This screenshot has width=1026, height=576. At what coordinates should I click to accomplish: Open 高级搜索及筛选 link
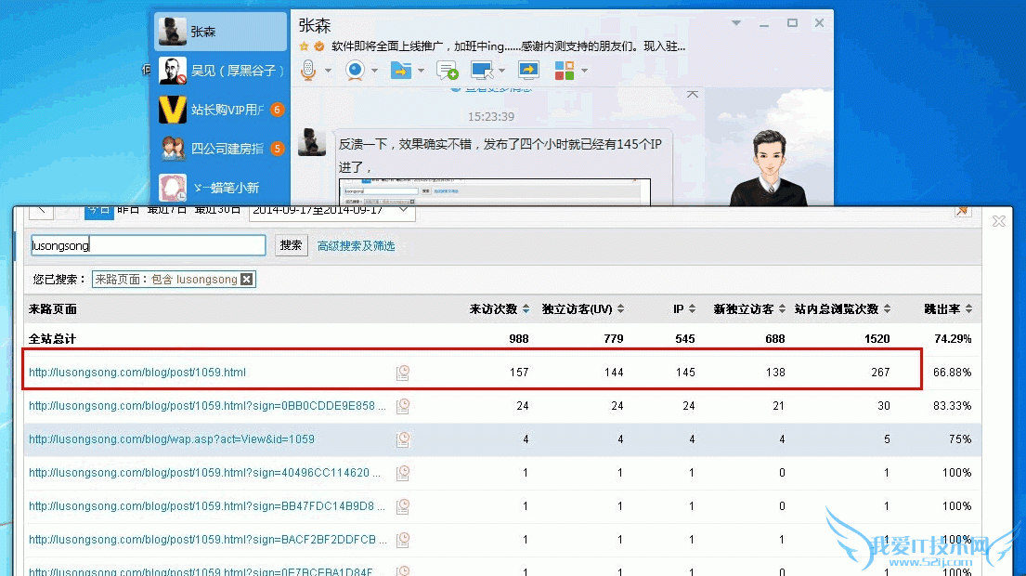356,246
